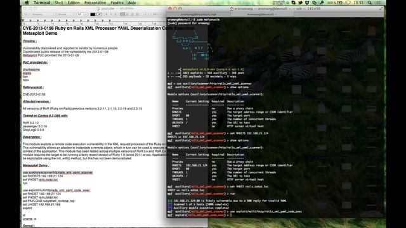Open the Présentation menu
Screen dimensions: 406x228
tap(95, 3)
